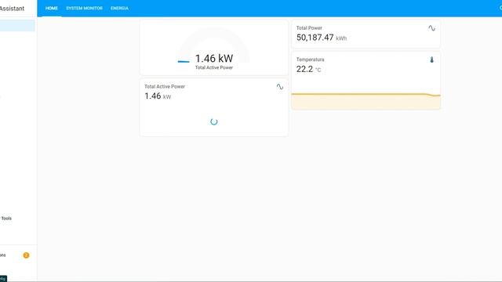Open the ENERGIA tab

(x=119, y=9)
